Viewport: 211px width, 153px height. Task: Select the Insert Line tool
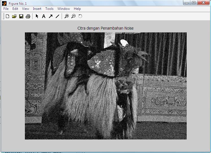point(57,16)
